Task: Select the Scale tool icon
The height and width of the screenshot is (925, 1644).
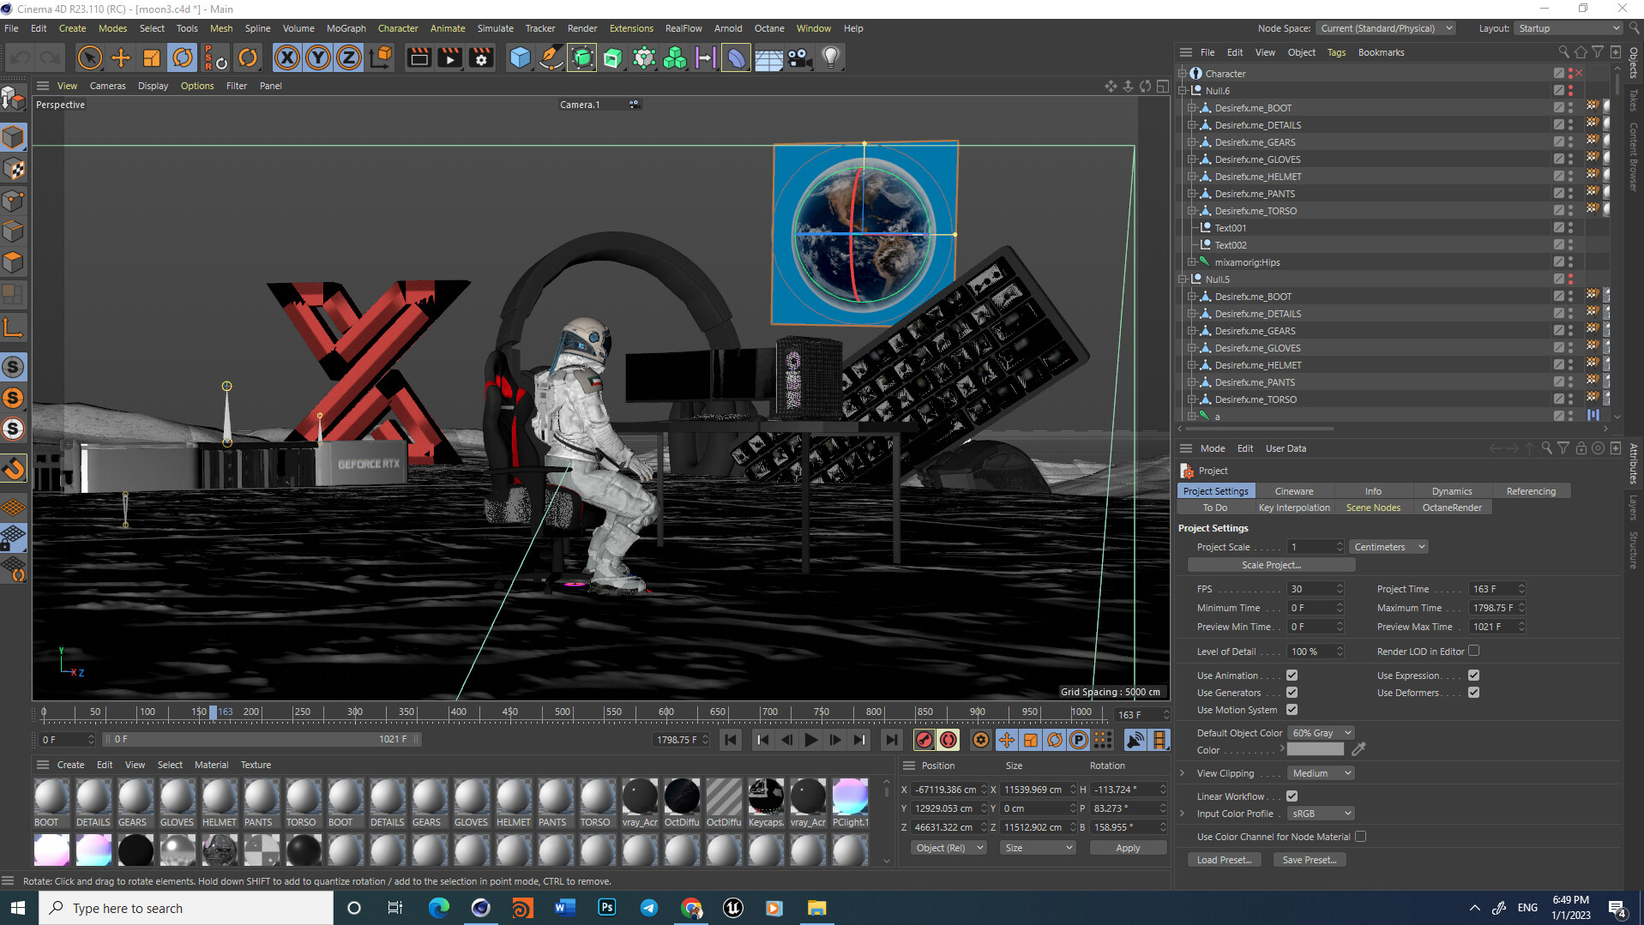Action: pos(152,57)
